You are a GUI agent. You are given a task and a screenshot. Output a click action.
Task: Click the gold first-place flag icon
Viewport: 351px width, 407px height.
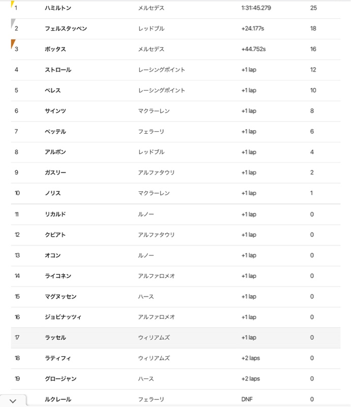(x=12, y=4)
